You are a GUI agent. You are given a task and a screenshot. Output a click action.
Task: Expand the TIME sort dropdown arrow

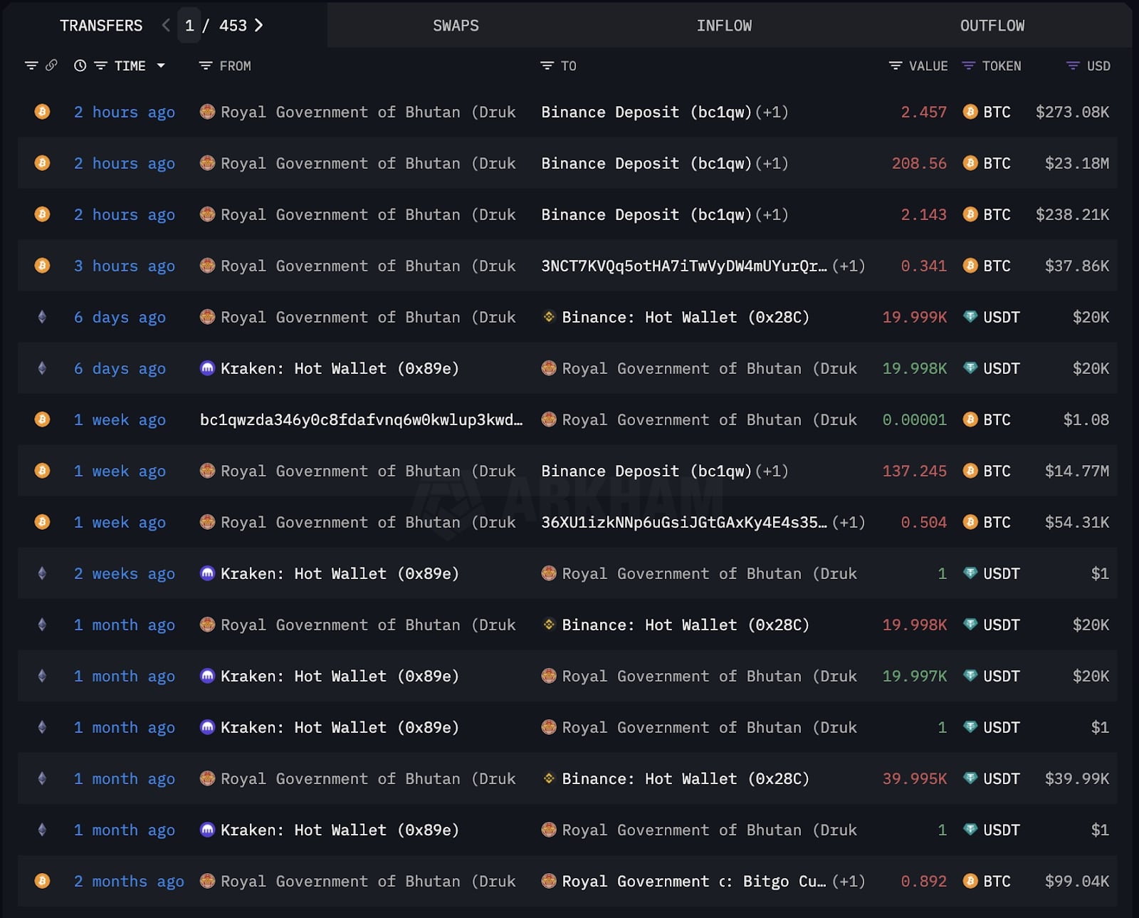point(161,66)
